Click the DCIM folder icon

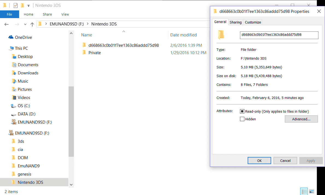coord(13,158)
